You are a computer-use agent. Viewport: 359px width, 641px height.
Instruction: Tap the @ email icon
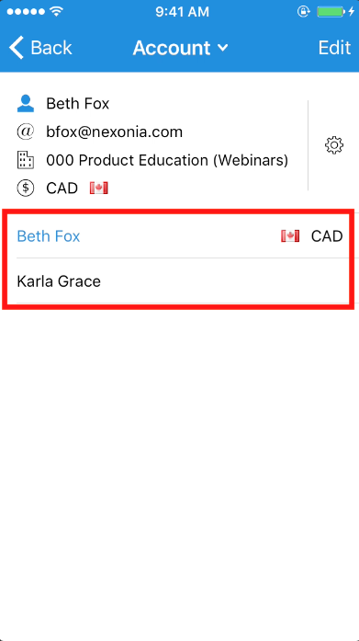coord(26,132)
